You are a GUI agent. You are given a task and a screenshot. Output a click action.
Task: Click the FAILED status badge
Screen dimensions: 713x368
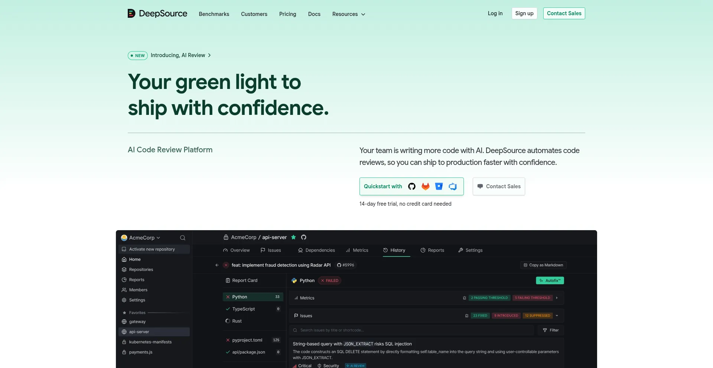pyautogui.click(x=329, y=281)
